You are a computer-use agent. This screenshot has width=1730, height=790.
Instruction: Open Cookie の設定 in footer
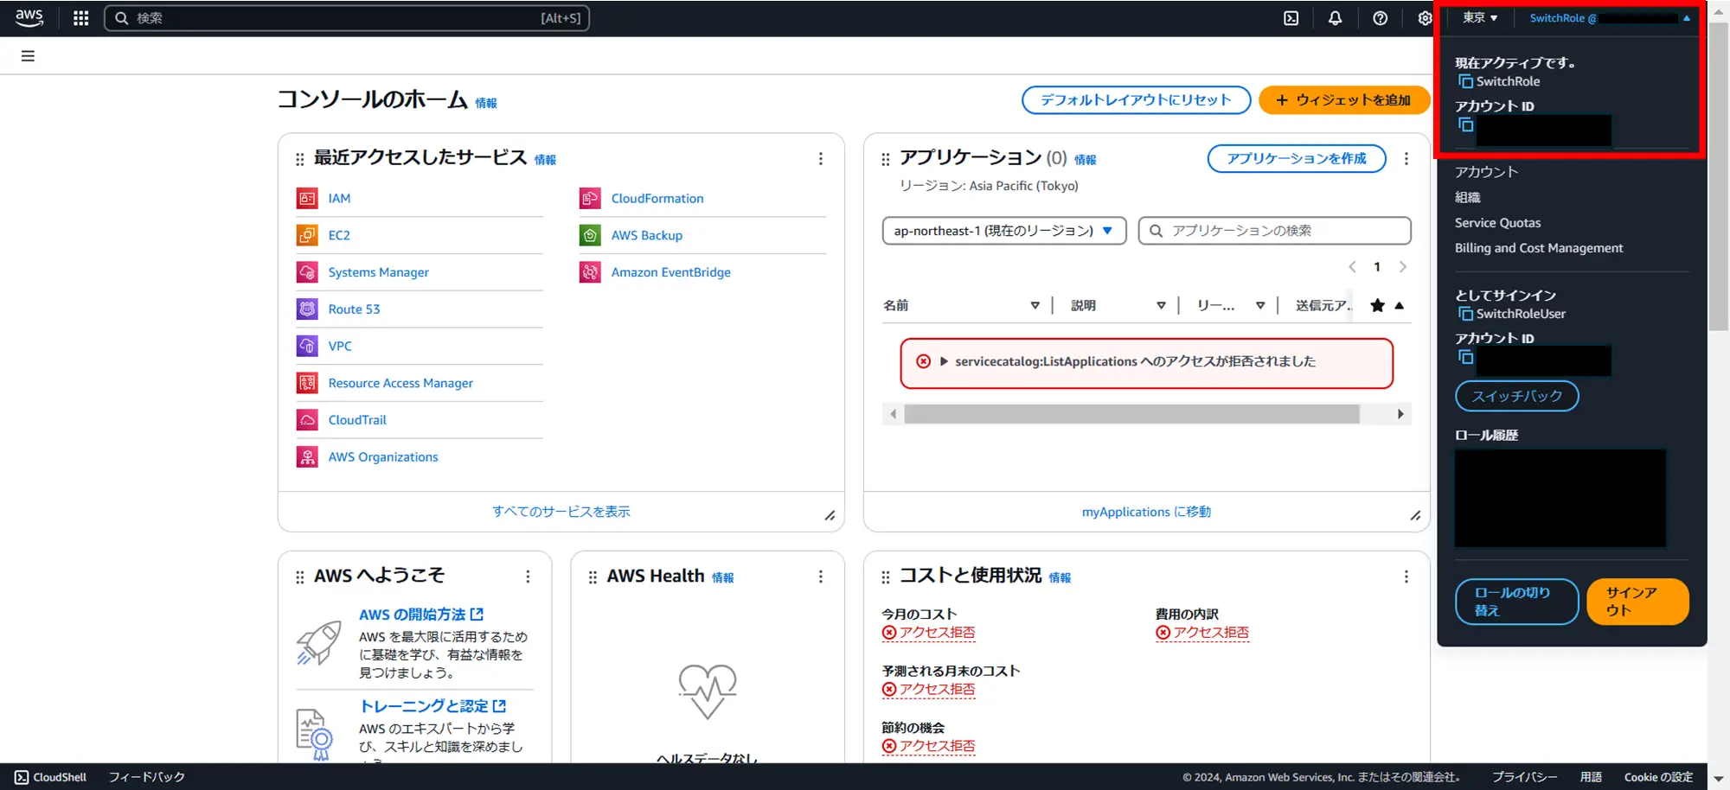[1658, 777]
